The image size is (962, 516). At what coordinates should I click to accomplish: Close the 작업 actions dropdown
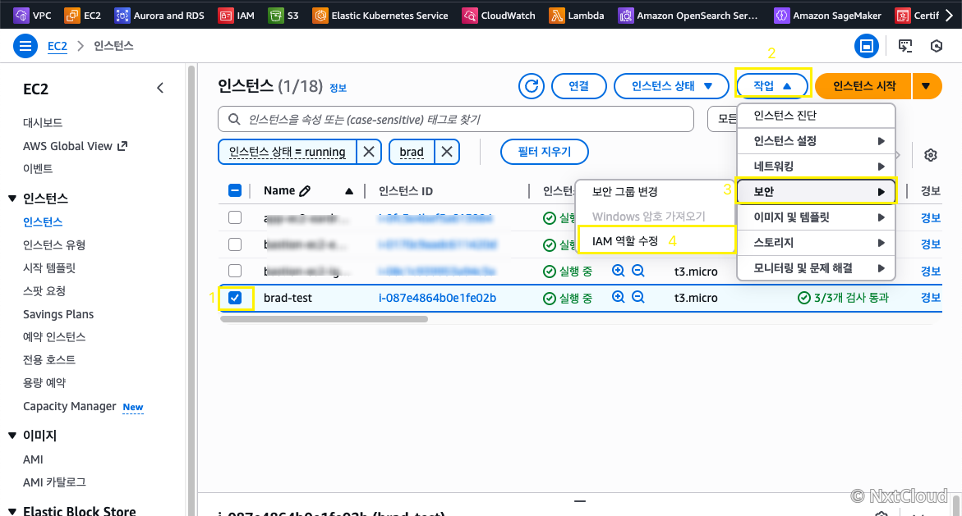(x=772, y=86)
